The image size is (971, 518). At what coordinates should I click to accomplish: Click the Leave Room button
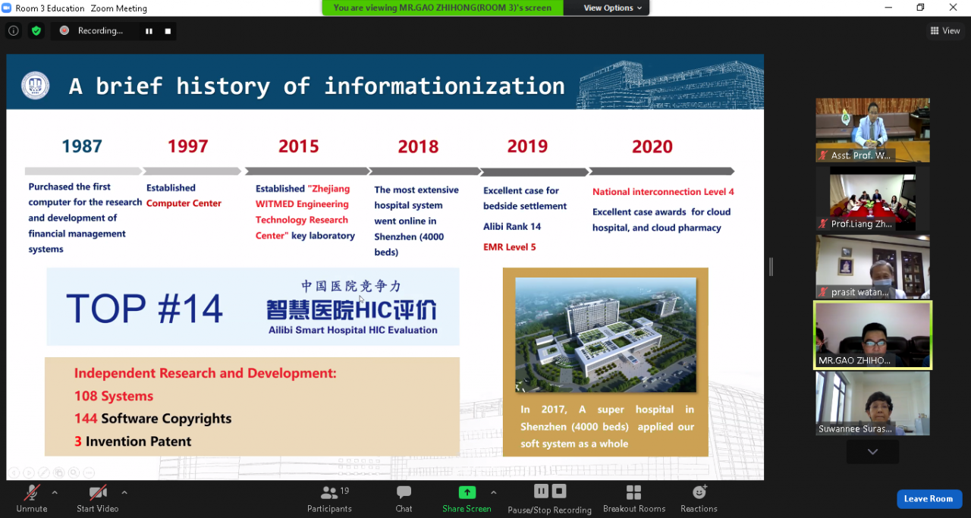tap(929, 498)
